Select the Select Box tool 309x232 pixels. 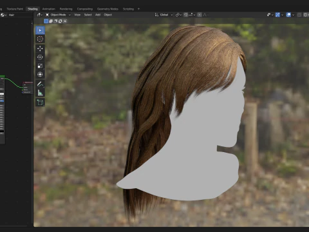40,30
